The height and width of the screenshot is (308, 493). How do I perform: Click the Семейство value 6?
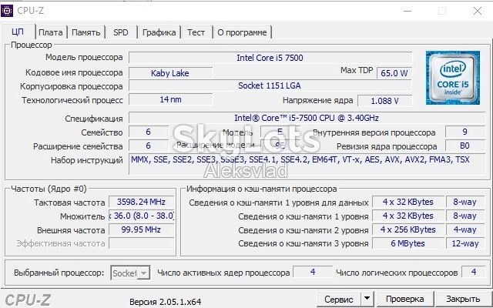coord(149,132)
